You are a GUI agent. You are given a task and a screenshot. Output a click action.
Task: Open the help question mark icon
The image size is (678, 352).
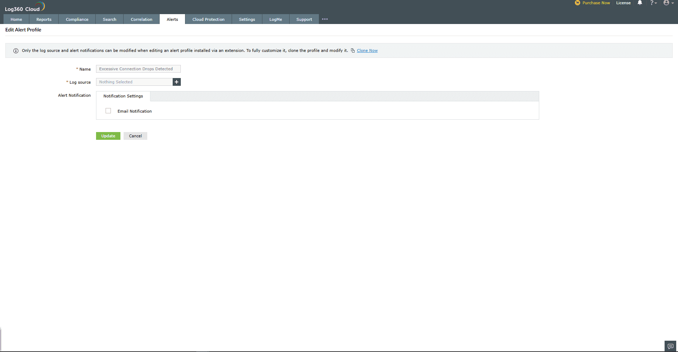click(x=653, y=3)
